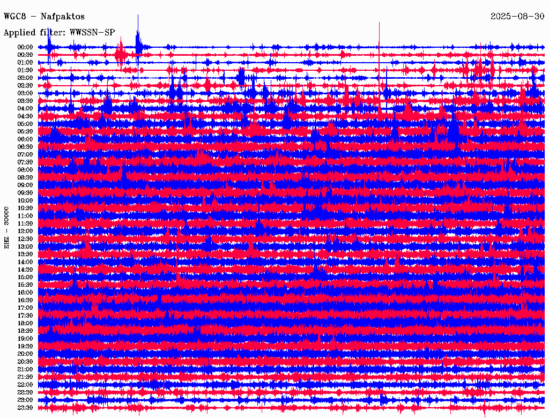Select the 02:30 time label

(25, 85)
